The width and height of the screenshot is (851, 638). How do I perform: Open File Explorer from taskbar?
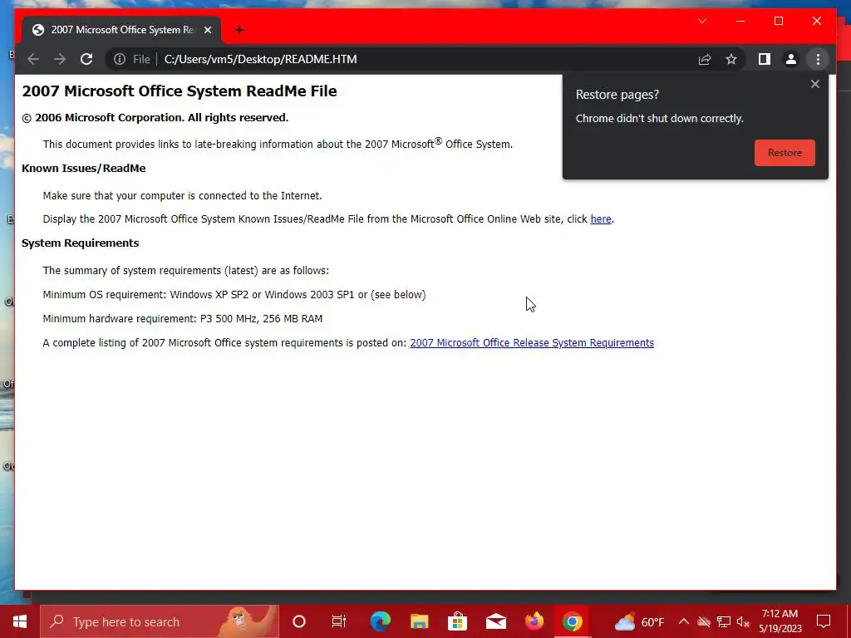[419, 621]
